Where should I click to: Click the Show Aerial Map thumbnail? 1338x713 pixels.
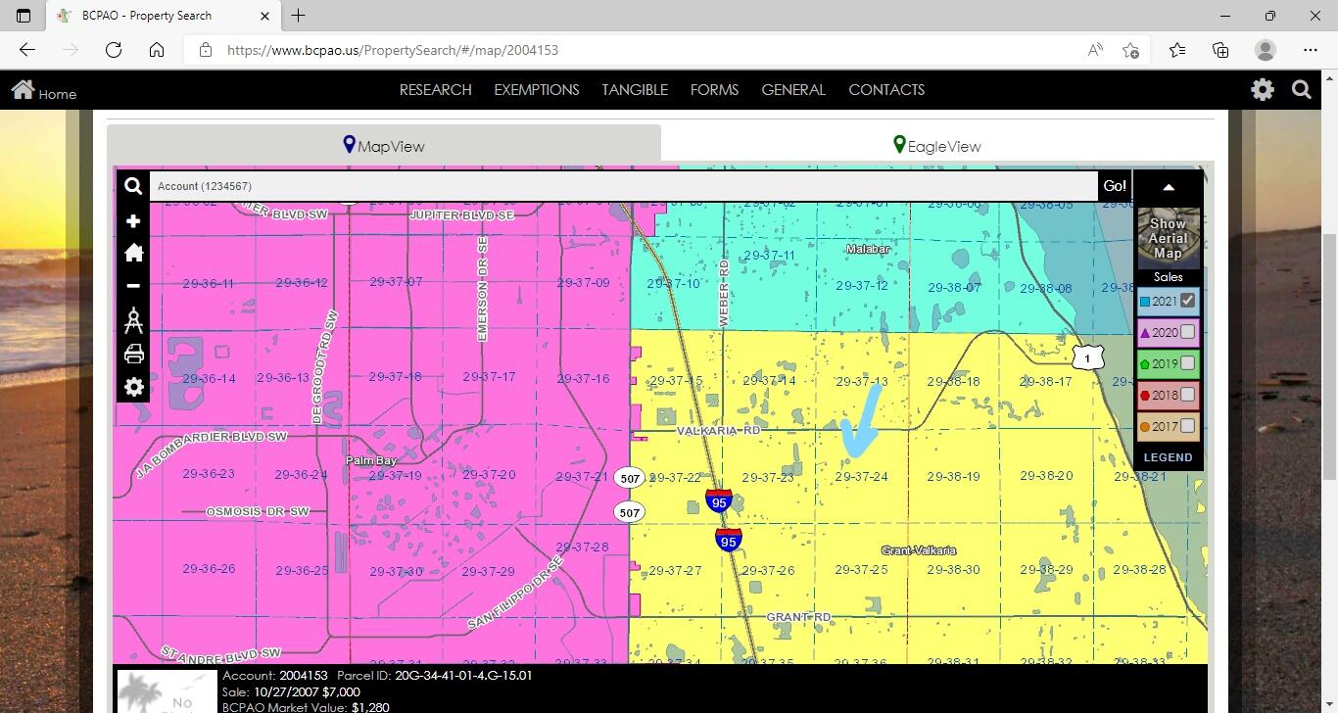1168,238
